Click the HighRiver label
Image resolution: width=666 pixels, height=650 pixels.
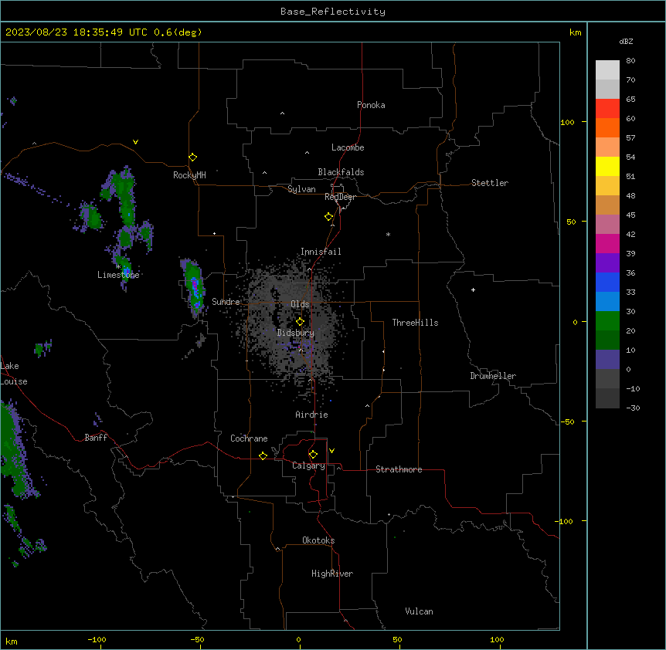(332, 574)
